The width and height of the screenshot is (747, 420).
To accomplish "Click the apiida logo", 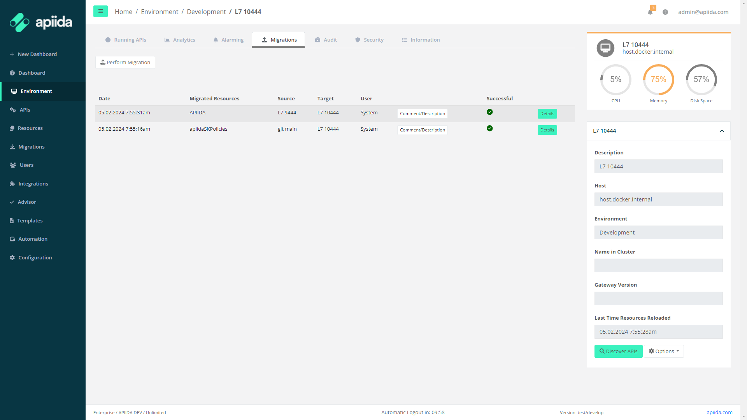I will point(41,22).
